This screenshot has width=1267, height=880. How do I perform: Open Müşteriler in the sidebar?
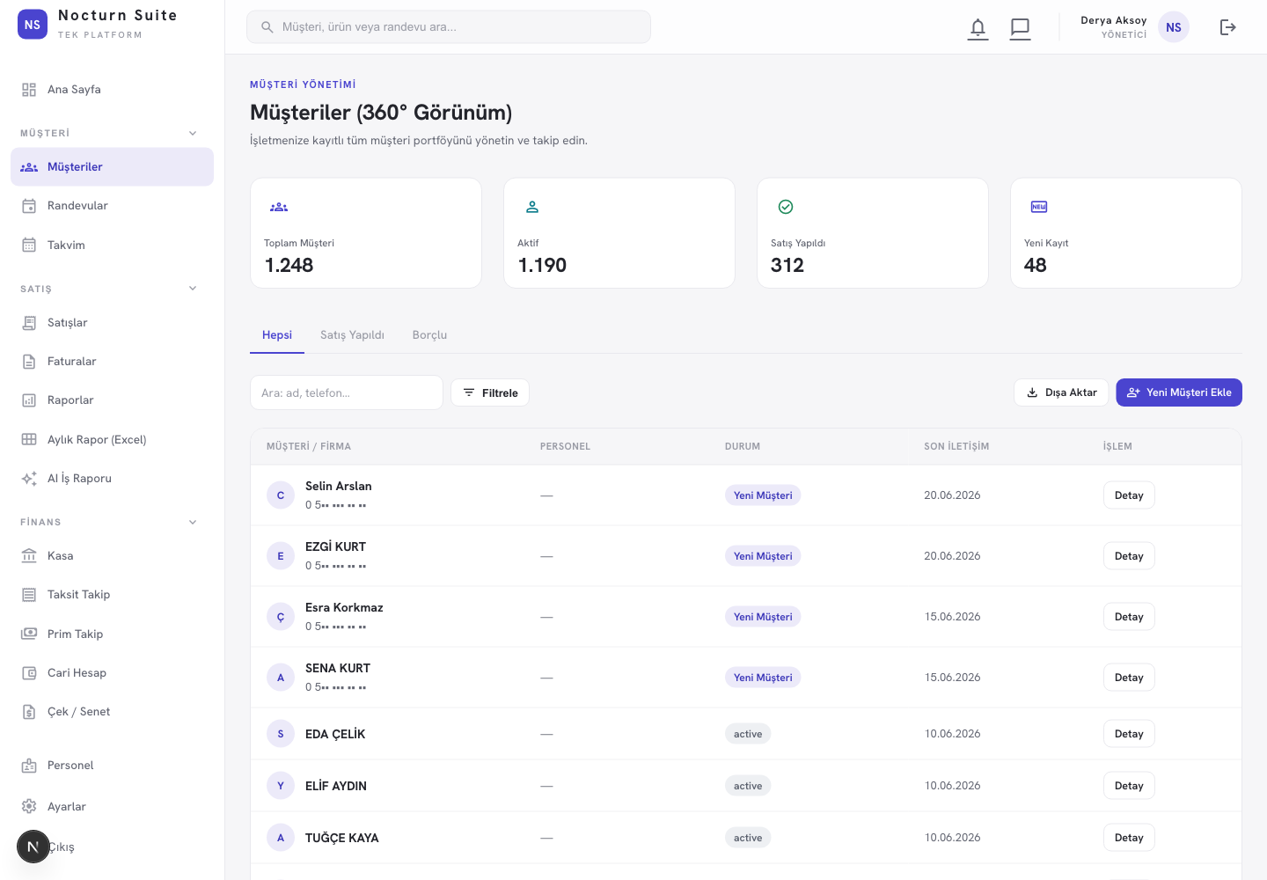pyautogui.click(x=112, y=167)
